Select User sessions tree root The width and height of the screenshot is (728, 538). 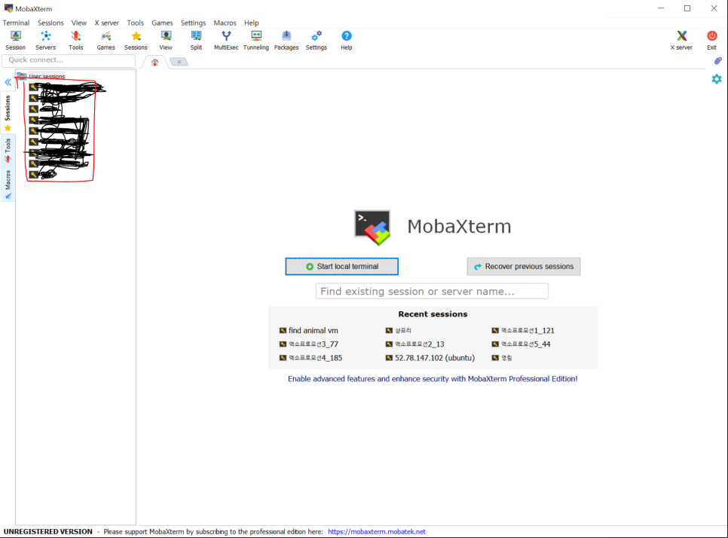click(41, 75)
